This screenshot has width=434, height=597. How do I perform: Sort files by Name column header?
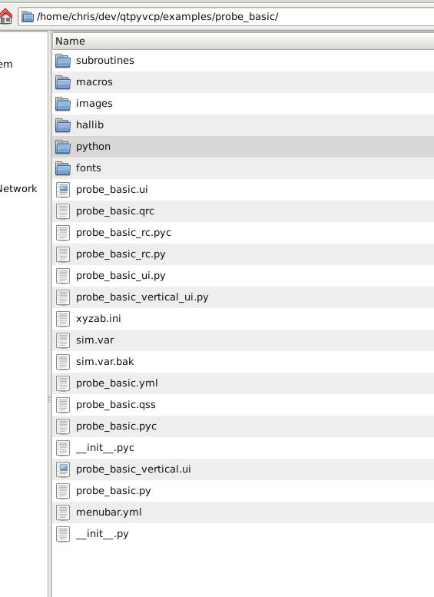point(243,41)
